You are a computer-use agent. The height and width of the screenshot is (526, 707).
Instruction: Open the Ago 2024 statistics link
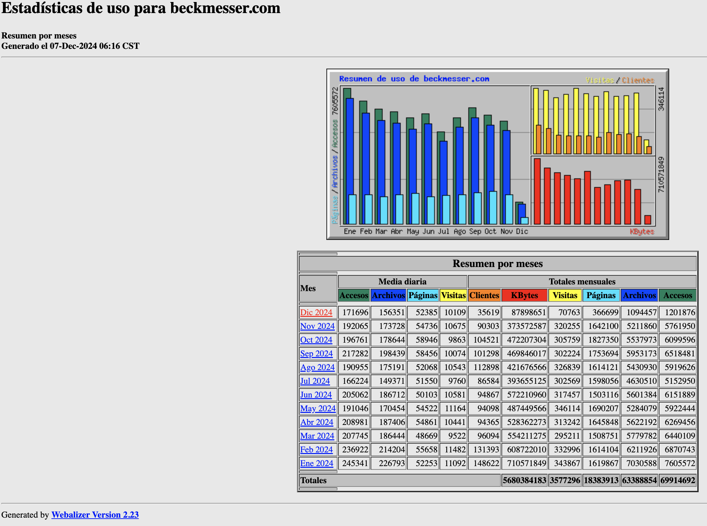pos(317,367)
